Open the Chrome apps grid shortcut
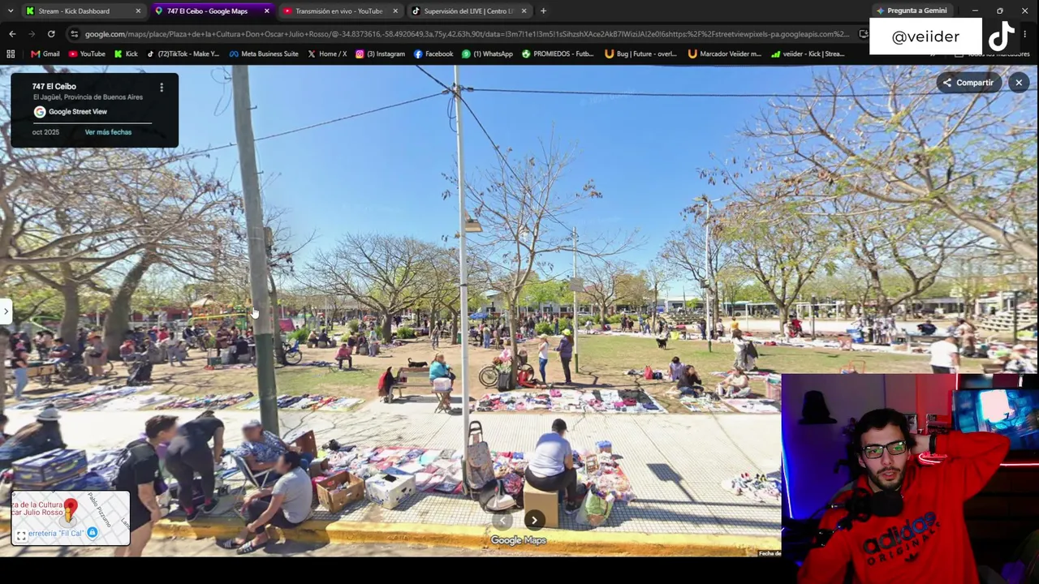Viewport: 1039px width, 584px height. [x=11, y=54]
